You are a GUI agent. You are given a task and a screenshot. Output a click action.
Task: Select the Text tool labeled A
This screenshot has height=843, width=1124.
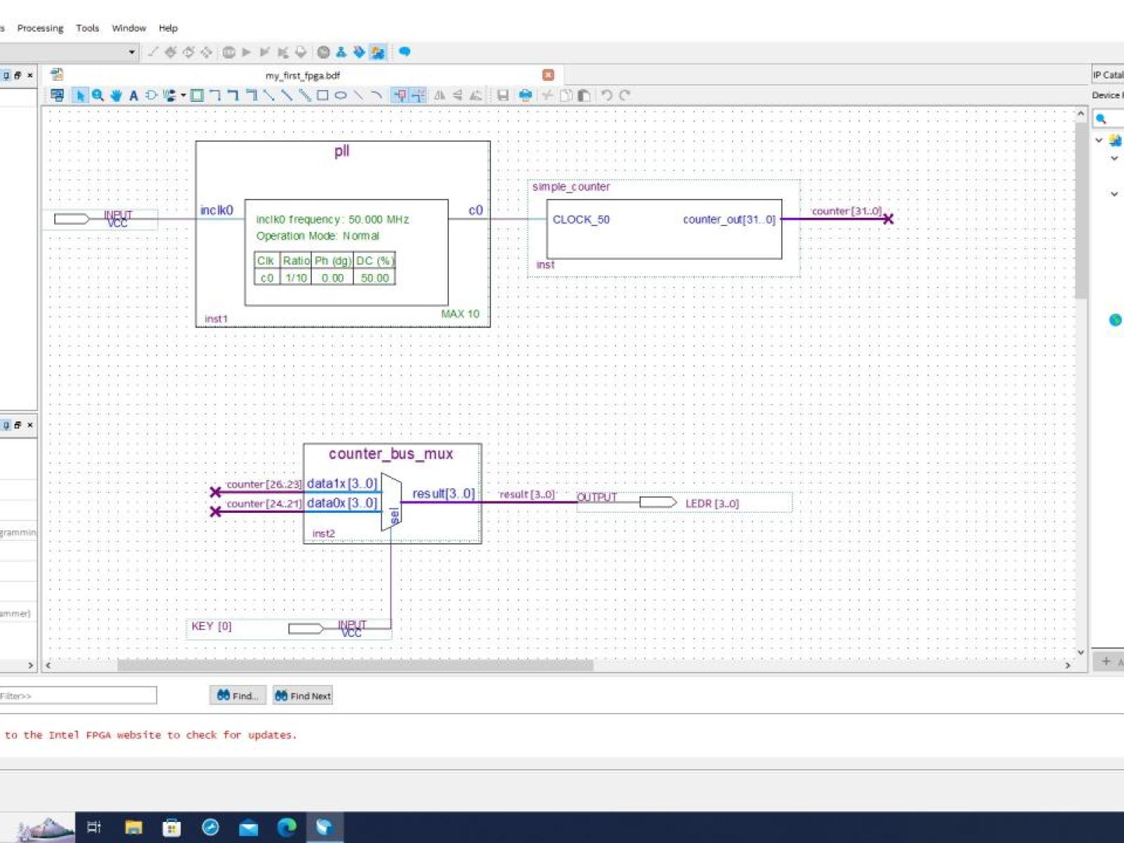click(133, 96)
